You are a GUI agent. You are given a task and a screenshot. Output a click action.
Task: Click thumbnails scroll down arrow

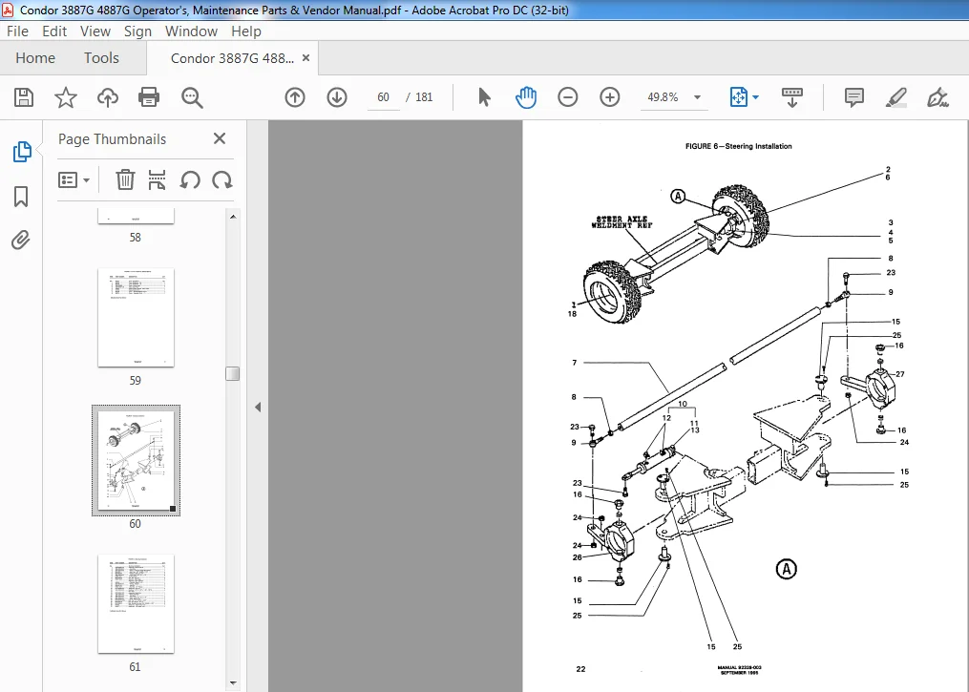pos(232,683)
